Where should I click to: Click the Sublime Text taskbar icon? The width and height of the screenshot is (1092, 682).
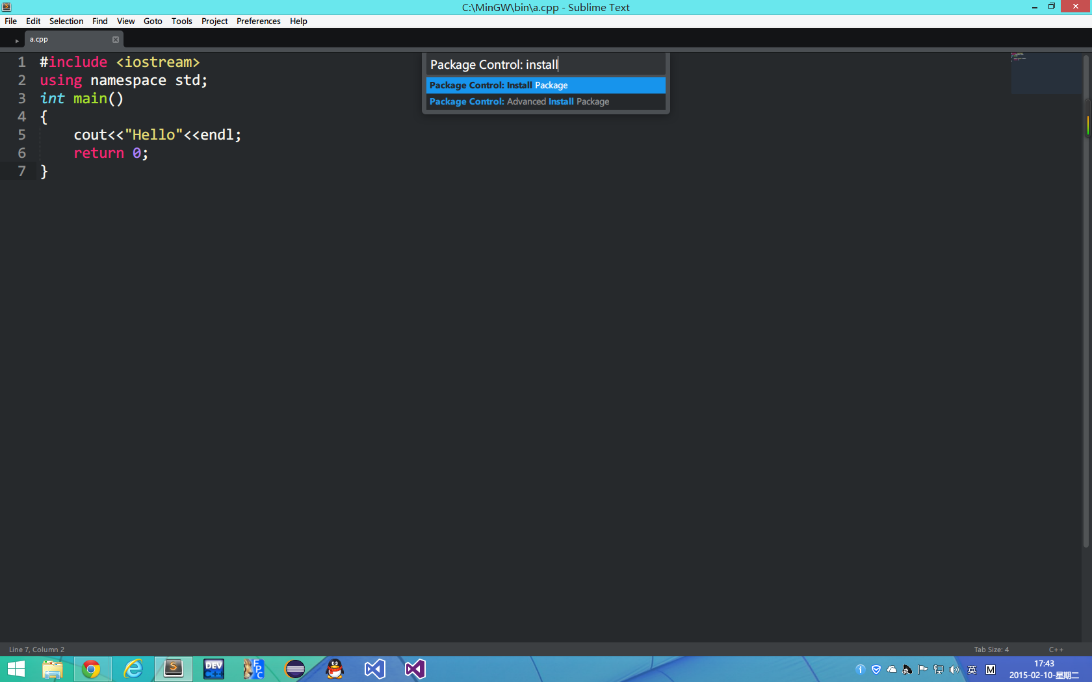174,669
